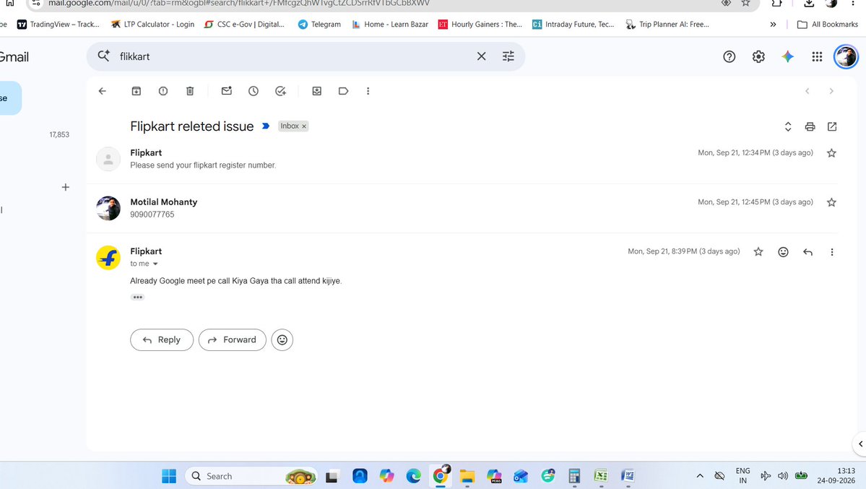Screen dimensions: 866x489
Task: Open the volume speaker icon in tray
Action: [x=783, y=476]
